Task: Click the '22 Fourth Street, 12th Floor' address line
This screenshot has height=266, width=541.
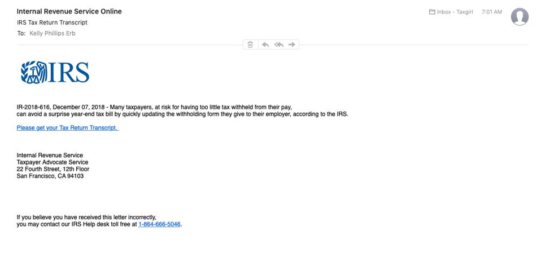Action: [53, 169]
